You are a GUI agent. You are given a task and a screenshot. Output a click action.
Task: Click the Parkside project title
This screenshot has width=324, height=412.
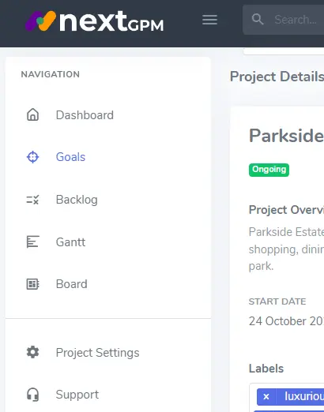tap(286, 136)
